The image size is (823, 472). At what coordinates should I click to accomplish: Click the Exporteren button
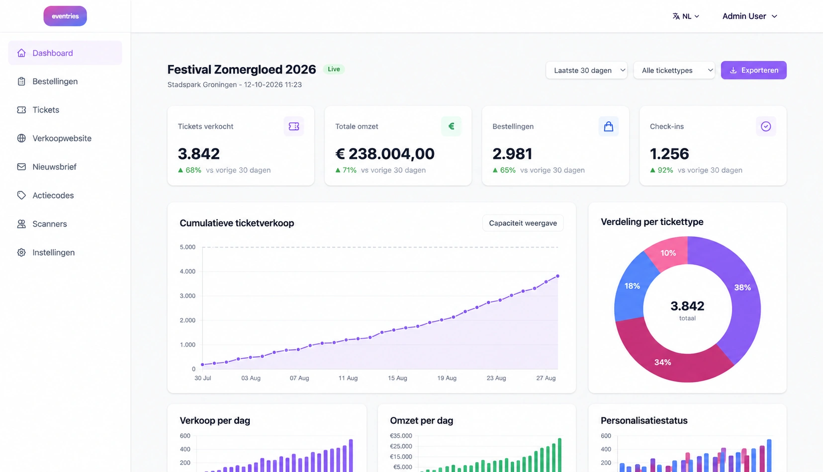pos(753,70)
